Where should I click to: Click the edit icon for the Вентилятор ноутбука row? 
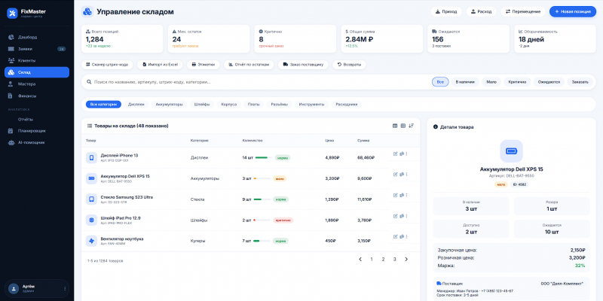[x=395, y=236]
